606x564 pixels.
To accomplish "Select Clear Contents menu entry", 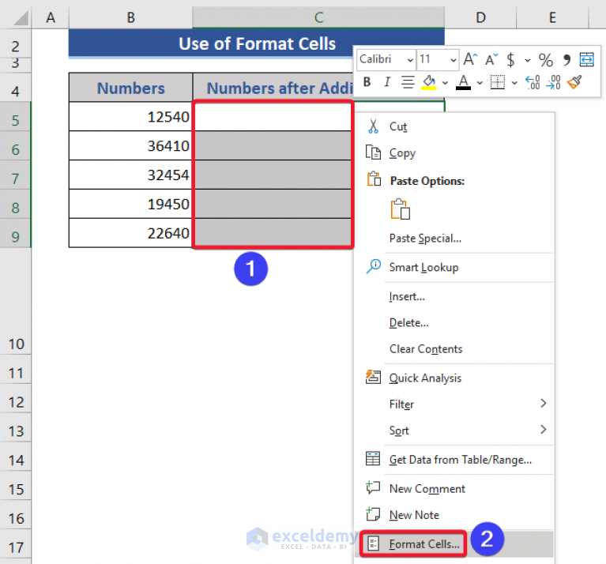I will [454, 349].
